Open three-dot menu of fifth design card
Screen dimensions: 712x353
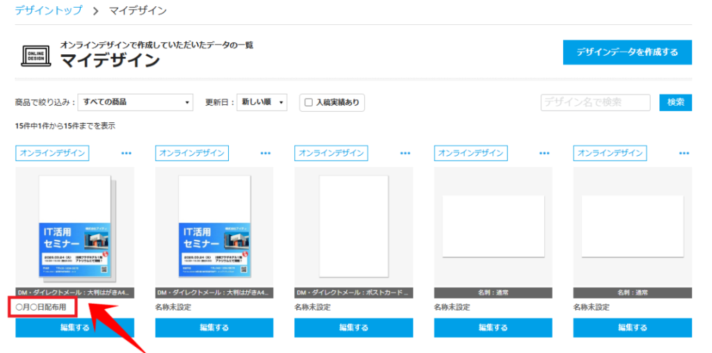click(684, 153)
